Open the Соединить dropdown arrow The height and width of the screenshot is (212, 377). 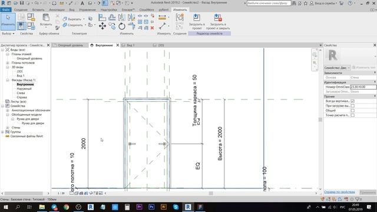pyautogui.click(x=85, y=25)
